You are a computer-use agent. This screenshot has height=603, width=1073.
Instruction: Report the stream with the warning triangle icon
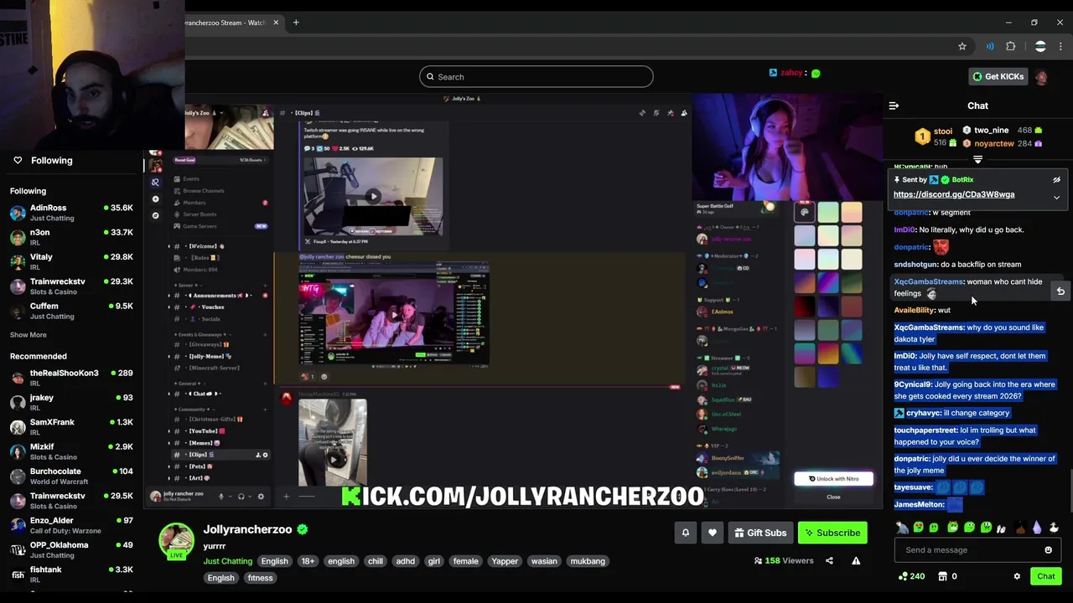[x=856, y=560]
